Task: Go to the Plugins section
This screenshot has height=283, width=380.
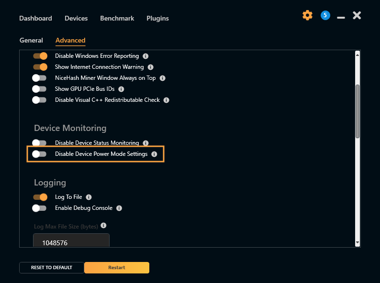Action: pyautogui.click(x=157, y=18)
